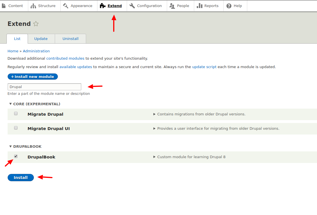Collapse the DrupalBook module group
This screenshot has width=317, height=215.
click(25, 147)
